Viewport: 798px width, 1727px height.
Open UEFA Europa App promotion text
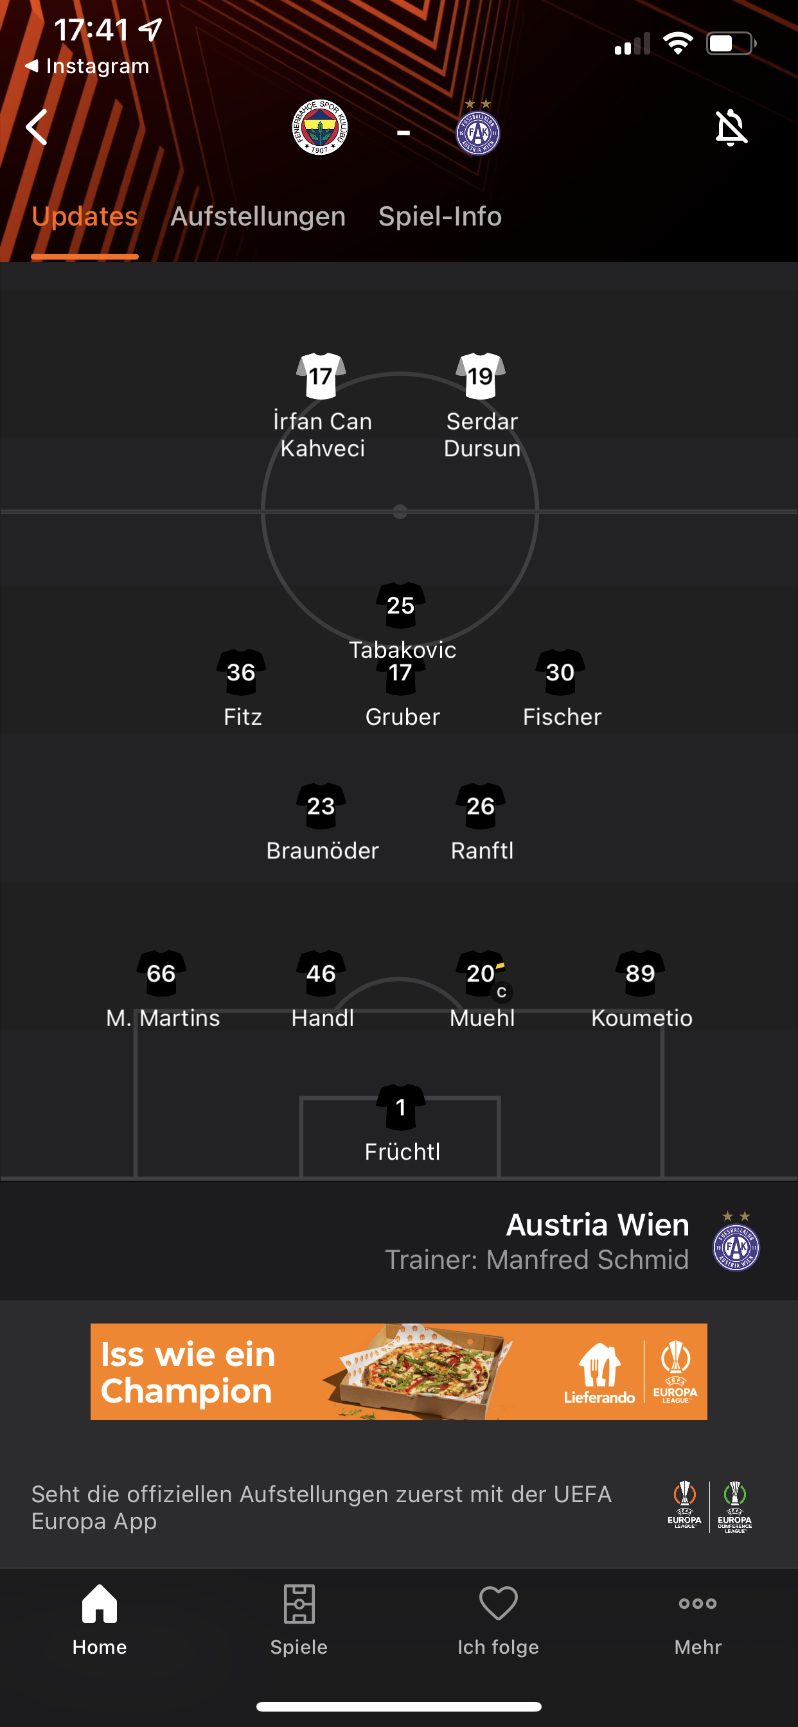coord(322,1507)
